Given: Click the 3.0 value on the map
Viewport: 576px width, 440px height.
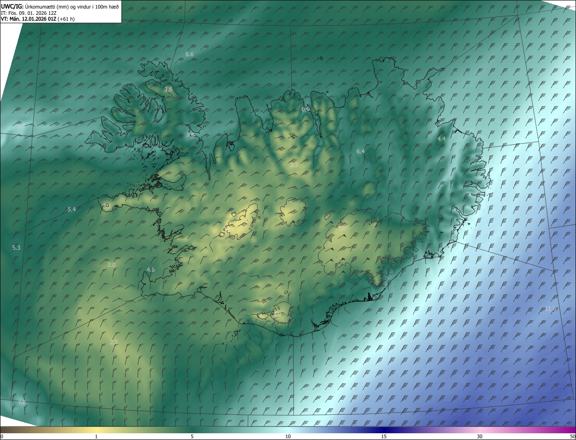Looking at the screenshot, I should tap(111, 265).
